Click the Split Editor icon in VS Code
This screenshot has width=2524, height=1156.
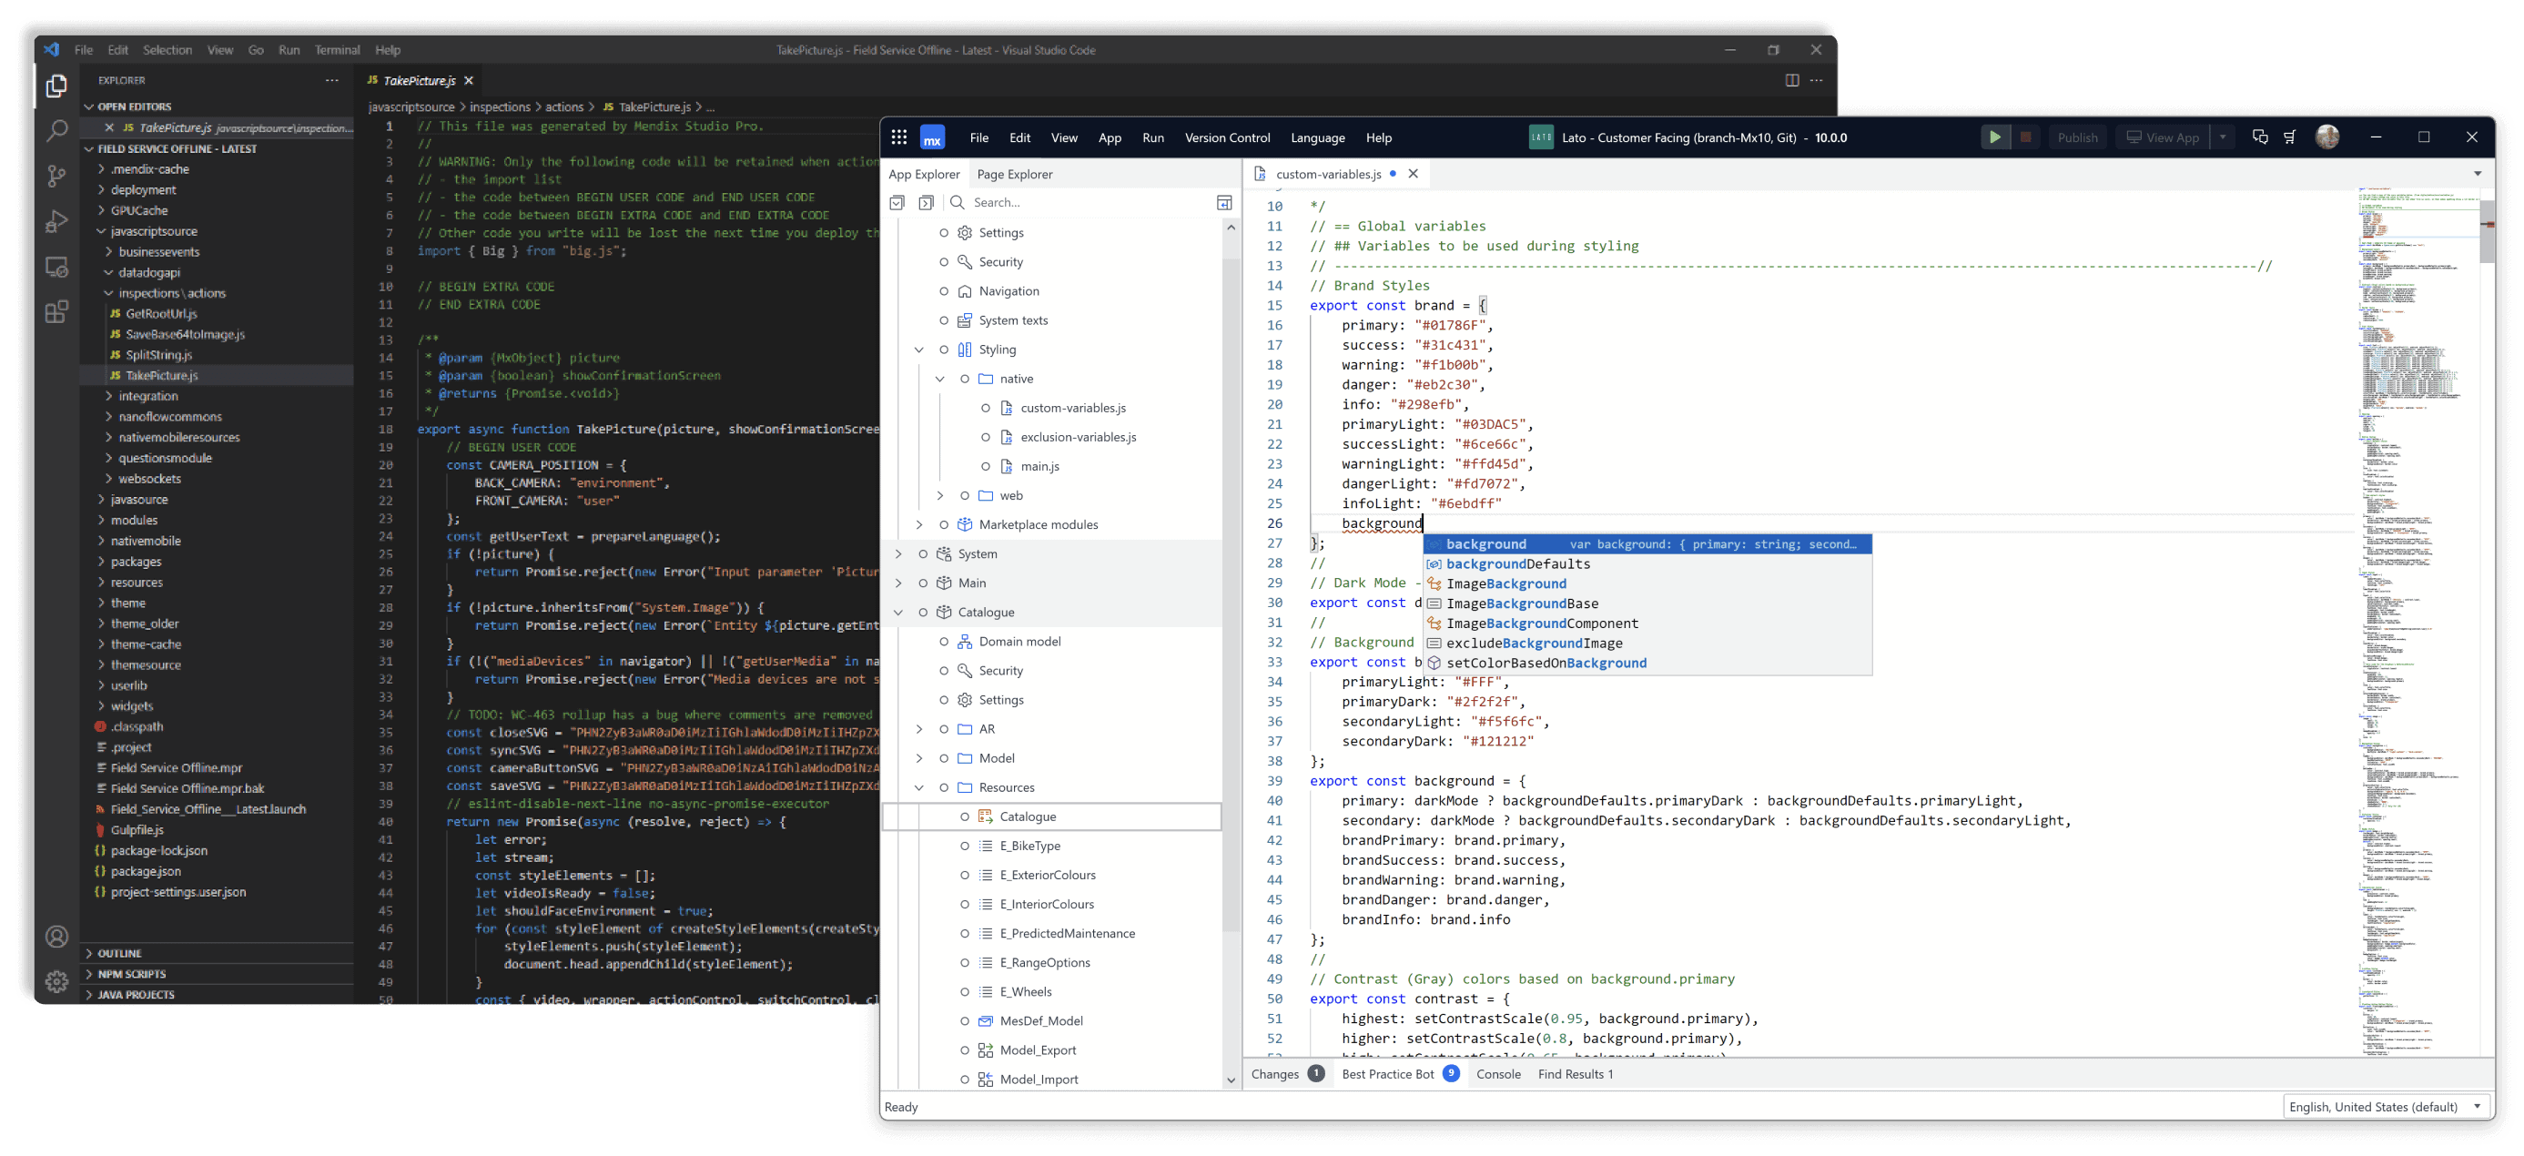(x=1794, y=80)
